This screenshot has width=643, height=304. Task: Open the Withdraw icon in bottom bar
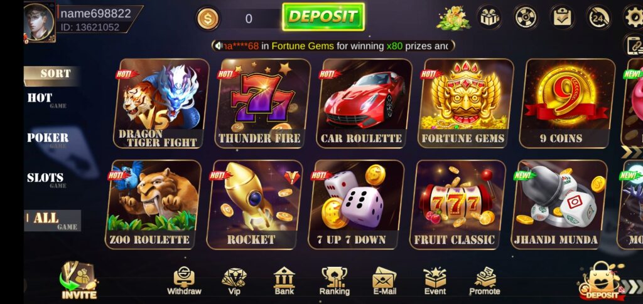[x=184, y=281]
